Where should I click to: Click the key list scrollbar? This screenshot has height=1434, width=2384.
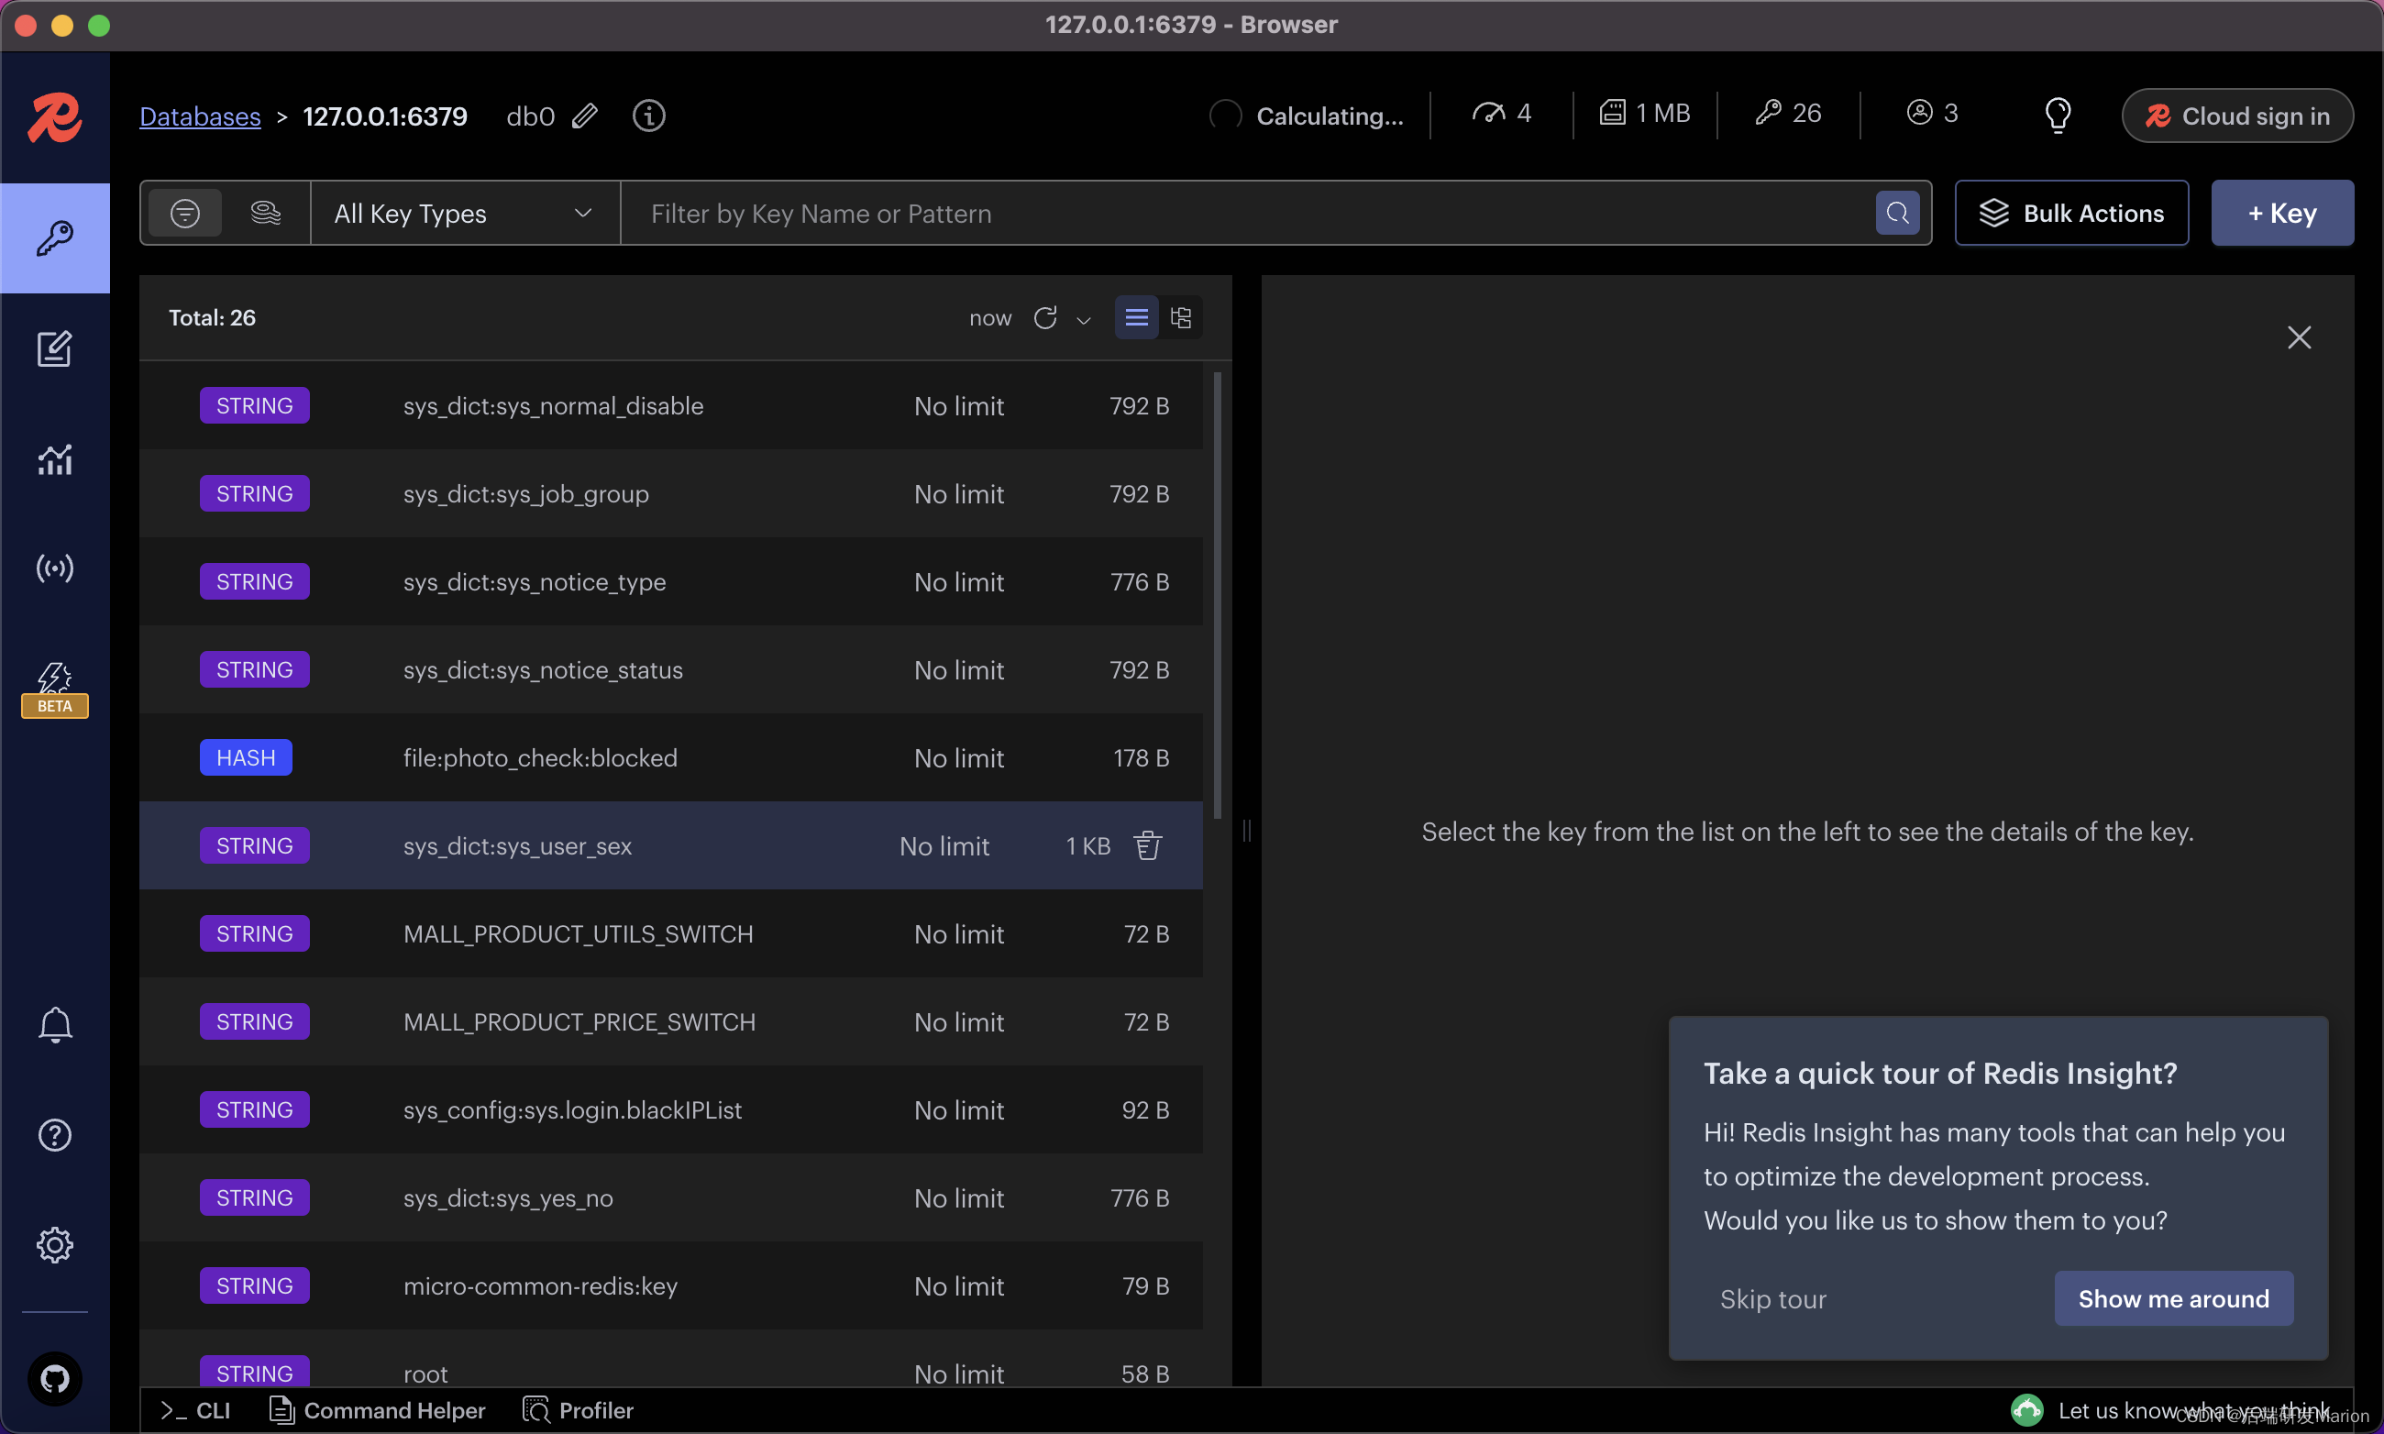click(x=1217, y=594)
